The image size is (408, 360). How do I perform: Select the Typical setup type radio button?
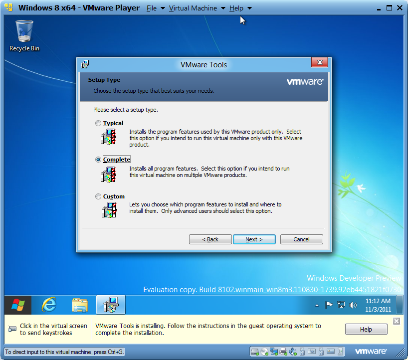98,123
